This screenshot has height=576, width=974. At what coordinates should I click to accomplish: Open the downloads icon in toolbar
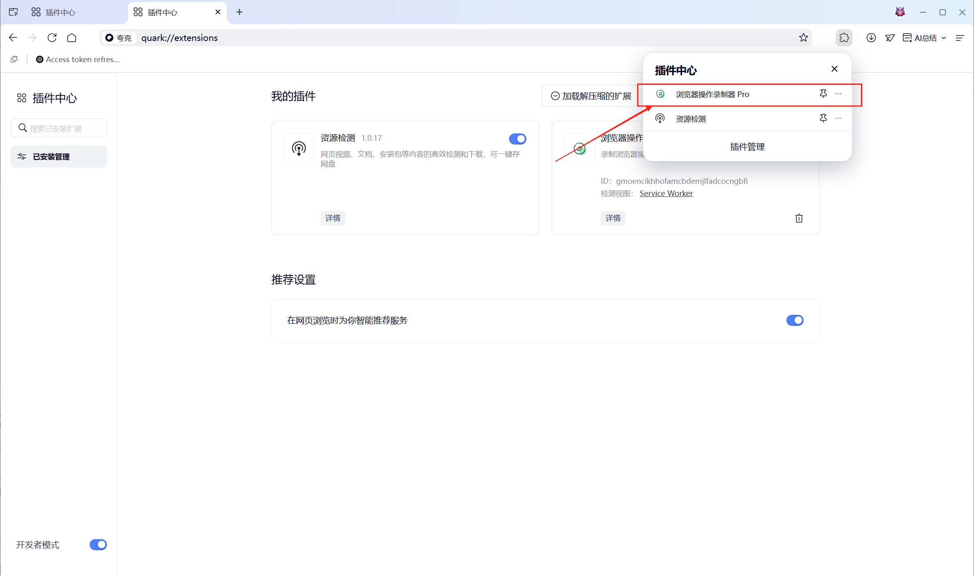(871, 37)
